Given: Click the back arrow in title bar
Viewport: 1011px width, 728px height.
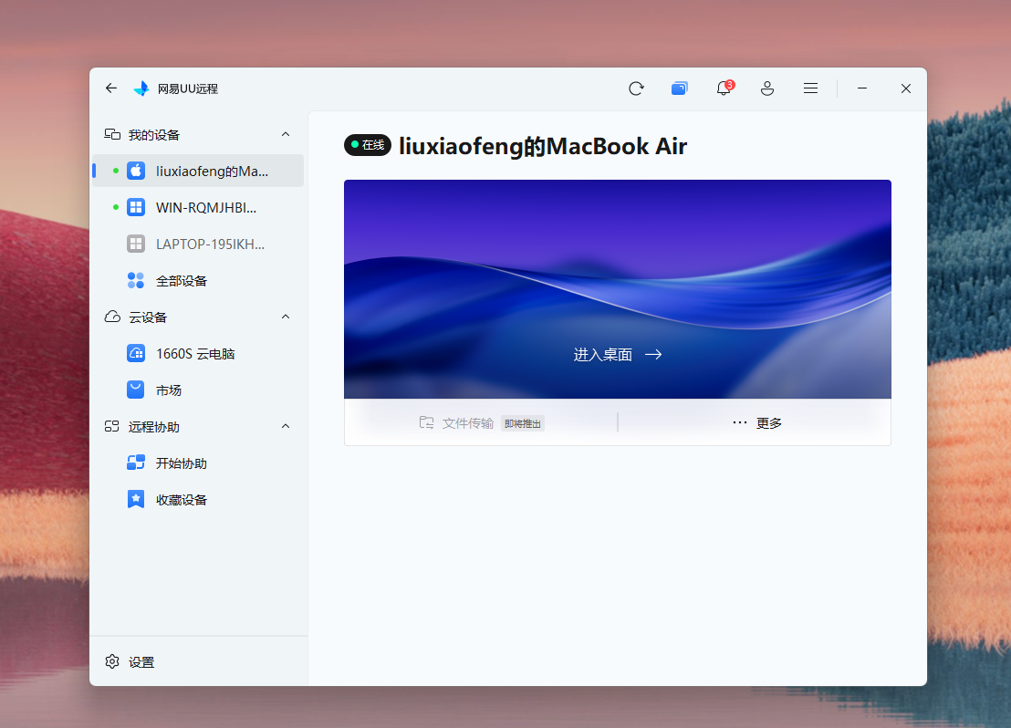Looking at the screenshot, I should 111,88.
